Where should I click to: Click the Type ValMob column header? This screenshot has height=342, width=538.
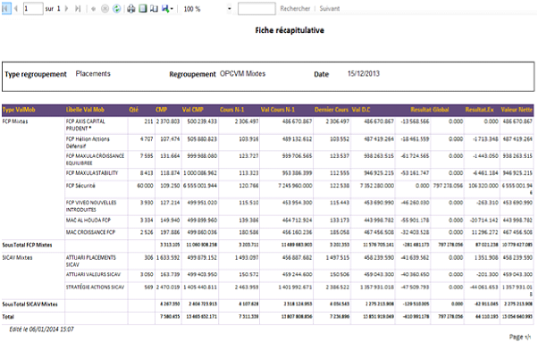pyautogui.click(x=19, y=110)
